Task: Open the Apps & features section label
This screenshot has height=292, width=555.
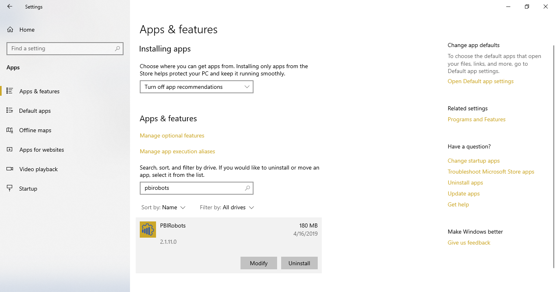Action: (x=39, y=91)
